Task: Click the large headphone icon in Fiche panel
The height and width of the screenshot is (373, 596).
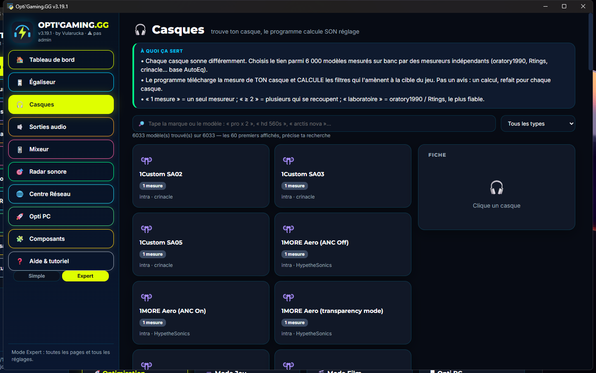Action: tap(497, 187)
